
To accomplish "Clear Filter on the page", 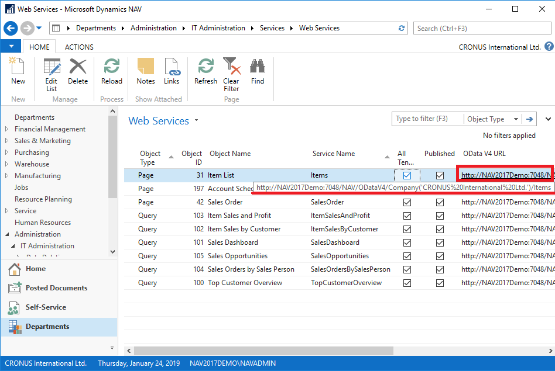I will pyautogui.click(x=231, y=75).
